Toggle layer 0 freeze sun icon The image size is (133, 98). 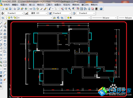(9, 18)
